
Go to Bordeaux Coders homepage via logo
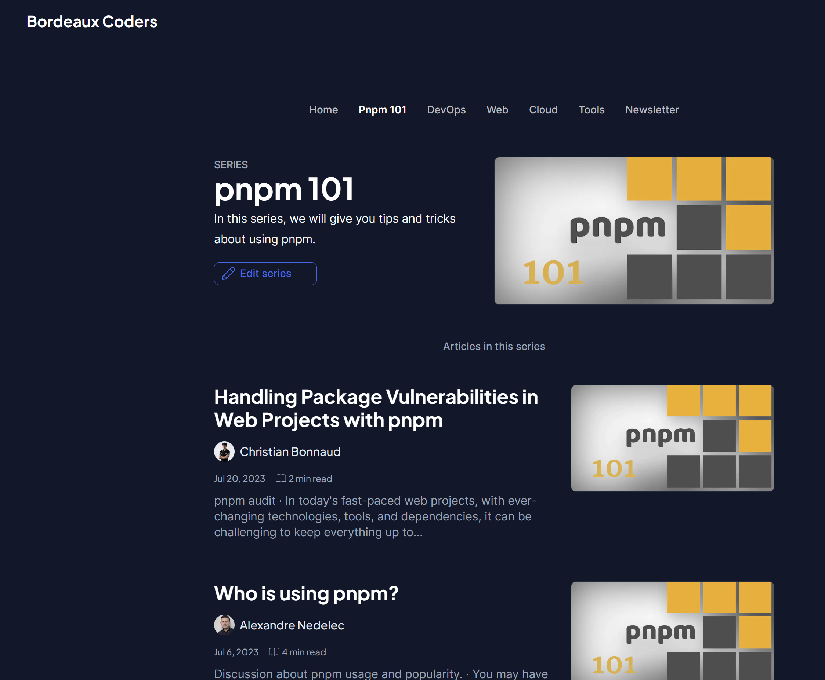click(x=91, y=22)
